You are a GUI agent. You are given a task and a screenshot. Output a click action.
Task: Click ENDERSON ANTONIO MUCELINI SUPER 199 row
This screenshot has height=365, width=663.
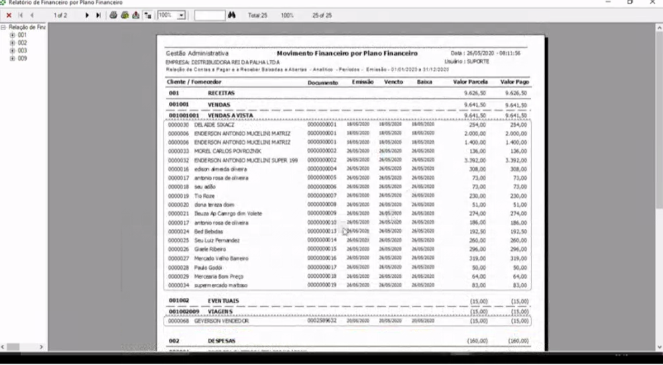click(x=347, y=160)
